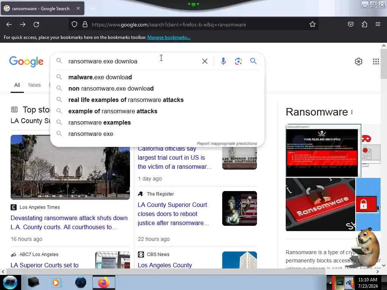Open the tracking protection shield
Screen dimensions: 387x290
click(x=74, y=25)
